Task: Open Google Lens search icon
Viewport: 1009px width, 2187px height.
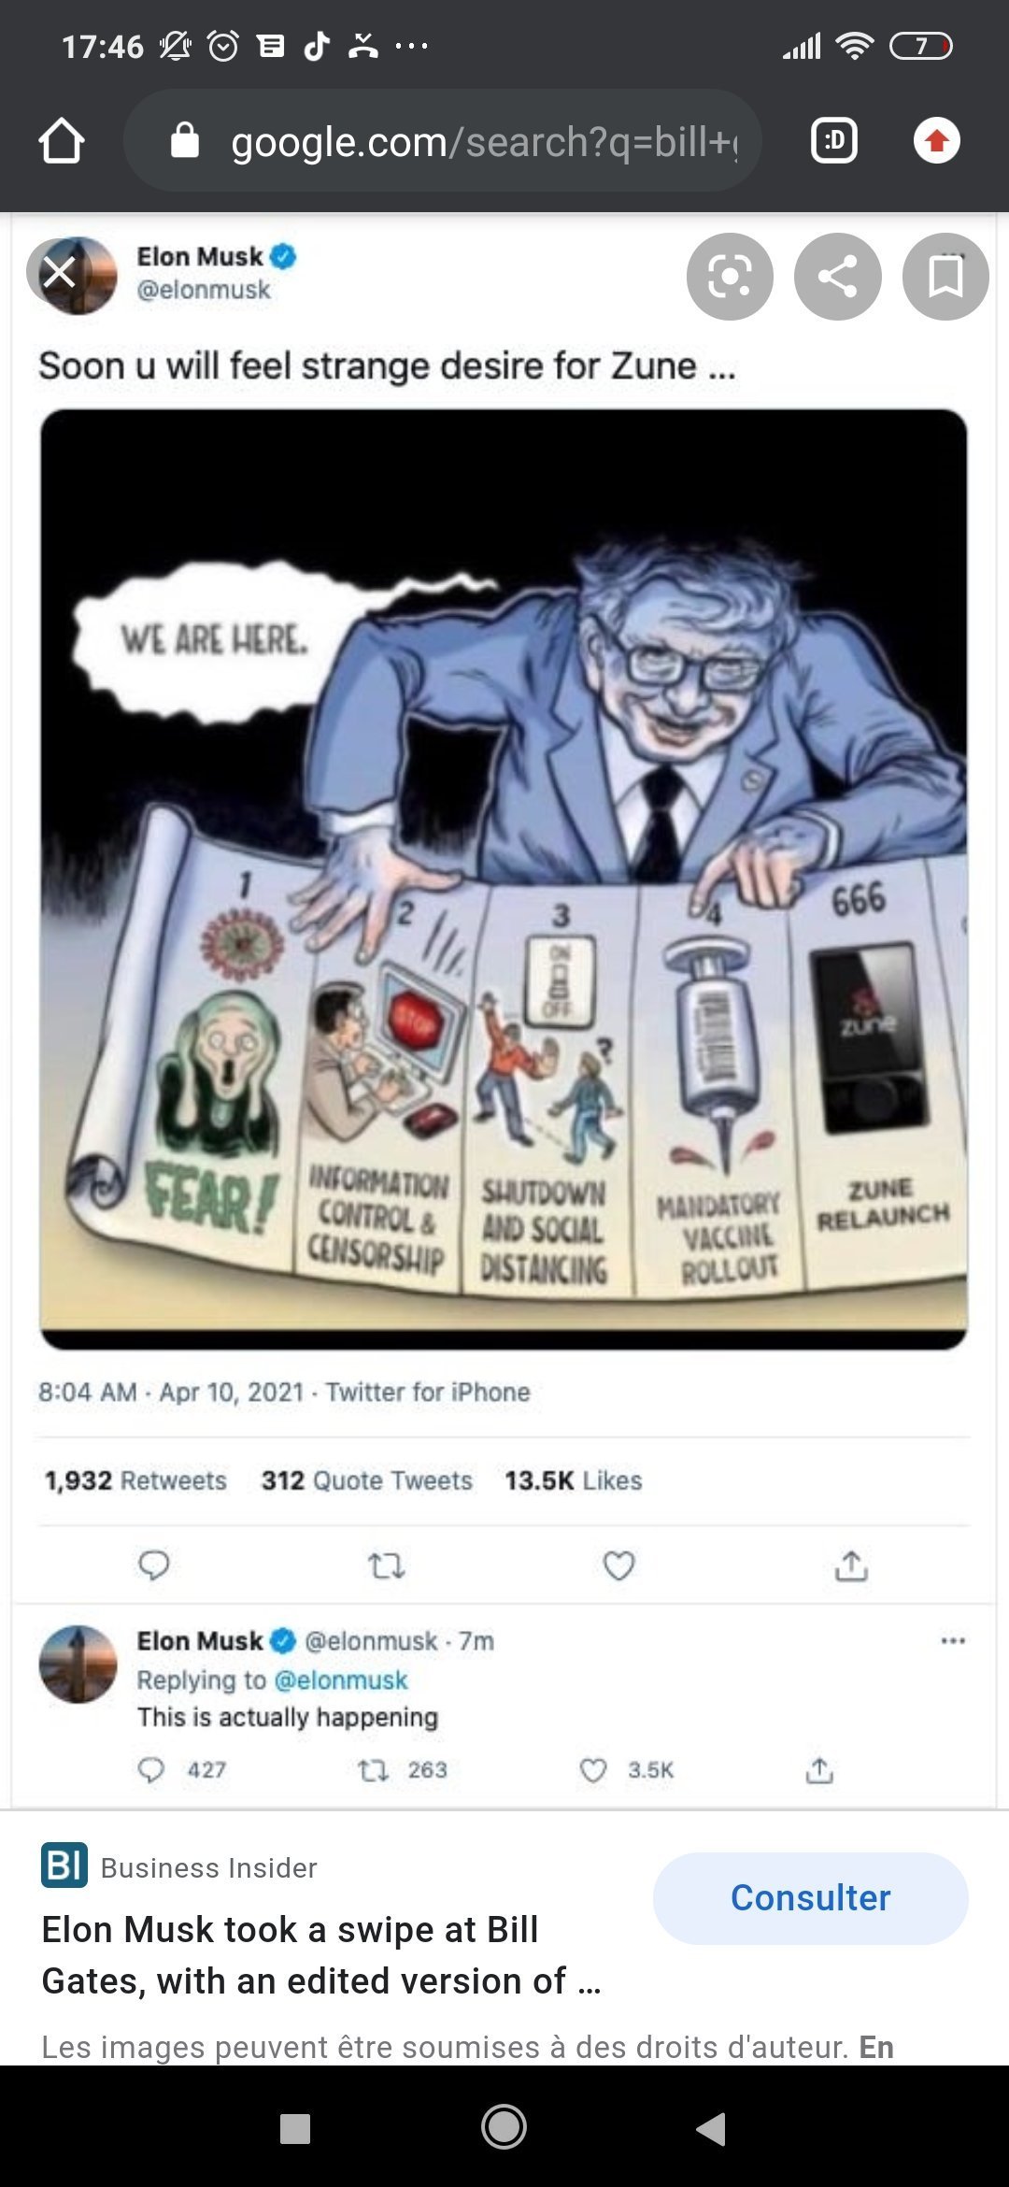Action: pos(730,277)
